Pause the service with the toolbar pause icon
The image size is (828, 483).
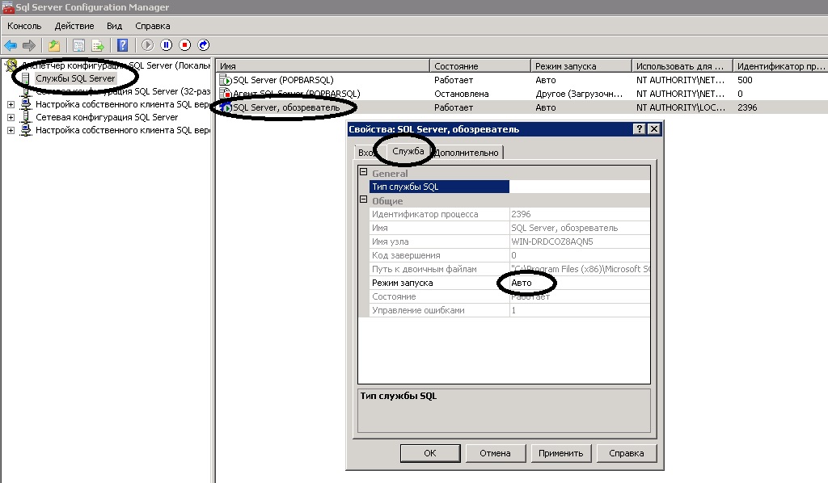pyautogui.click(x=166, y=45)
